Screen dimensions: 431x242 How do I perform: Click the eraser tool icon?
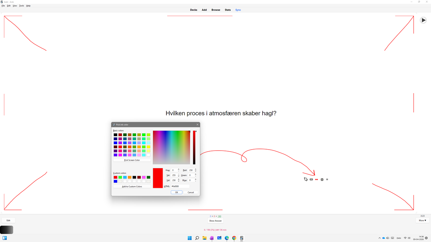[311, 179]
